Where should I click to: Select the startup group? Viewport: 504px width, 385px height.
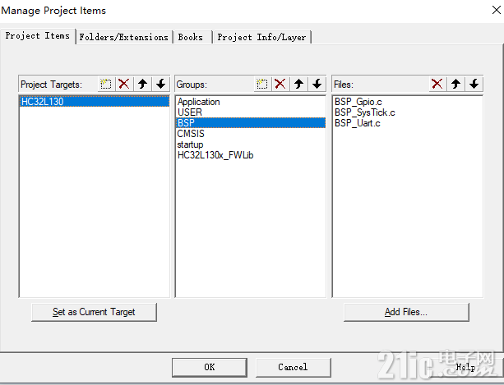(x=251, y=144)
